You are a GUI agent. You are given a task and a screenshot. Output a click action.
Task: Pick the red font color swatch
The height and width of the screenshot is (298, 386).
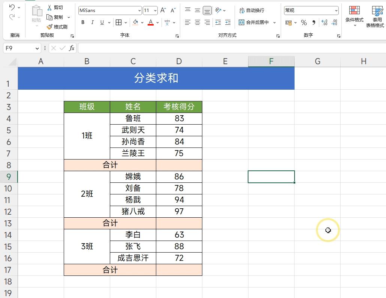150,23
